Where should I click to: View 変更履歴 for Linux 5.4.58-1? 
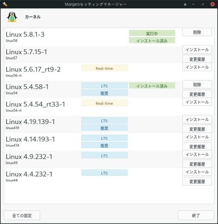tap(197, 94)
